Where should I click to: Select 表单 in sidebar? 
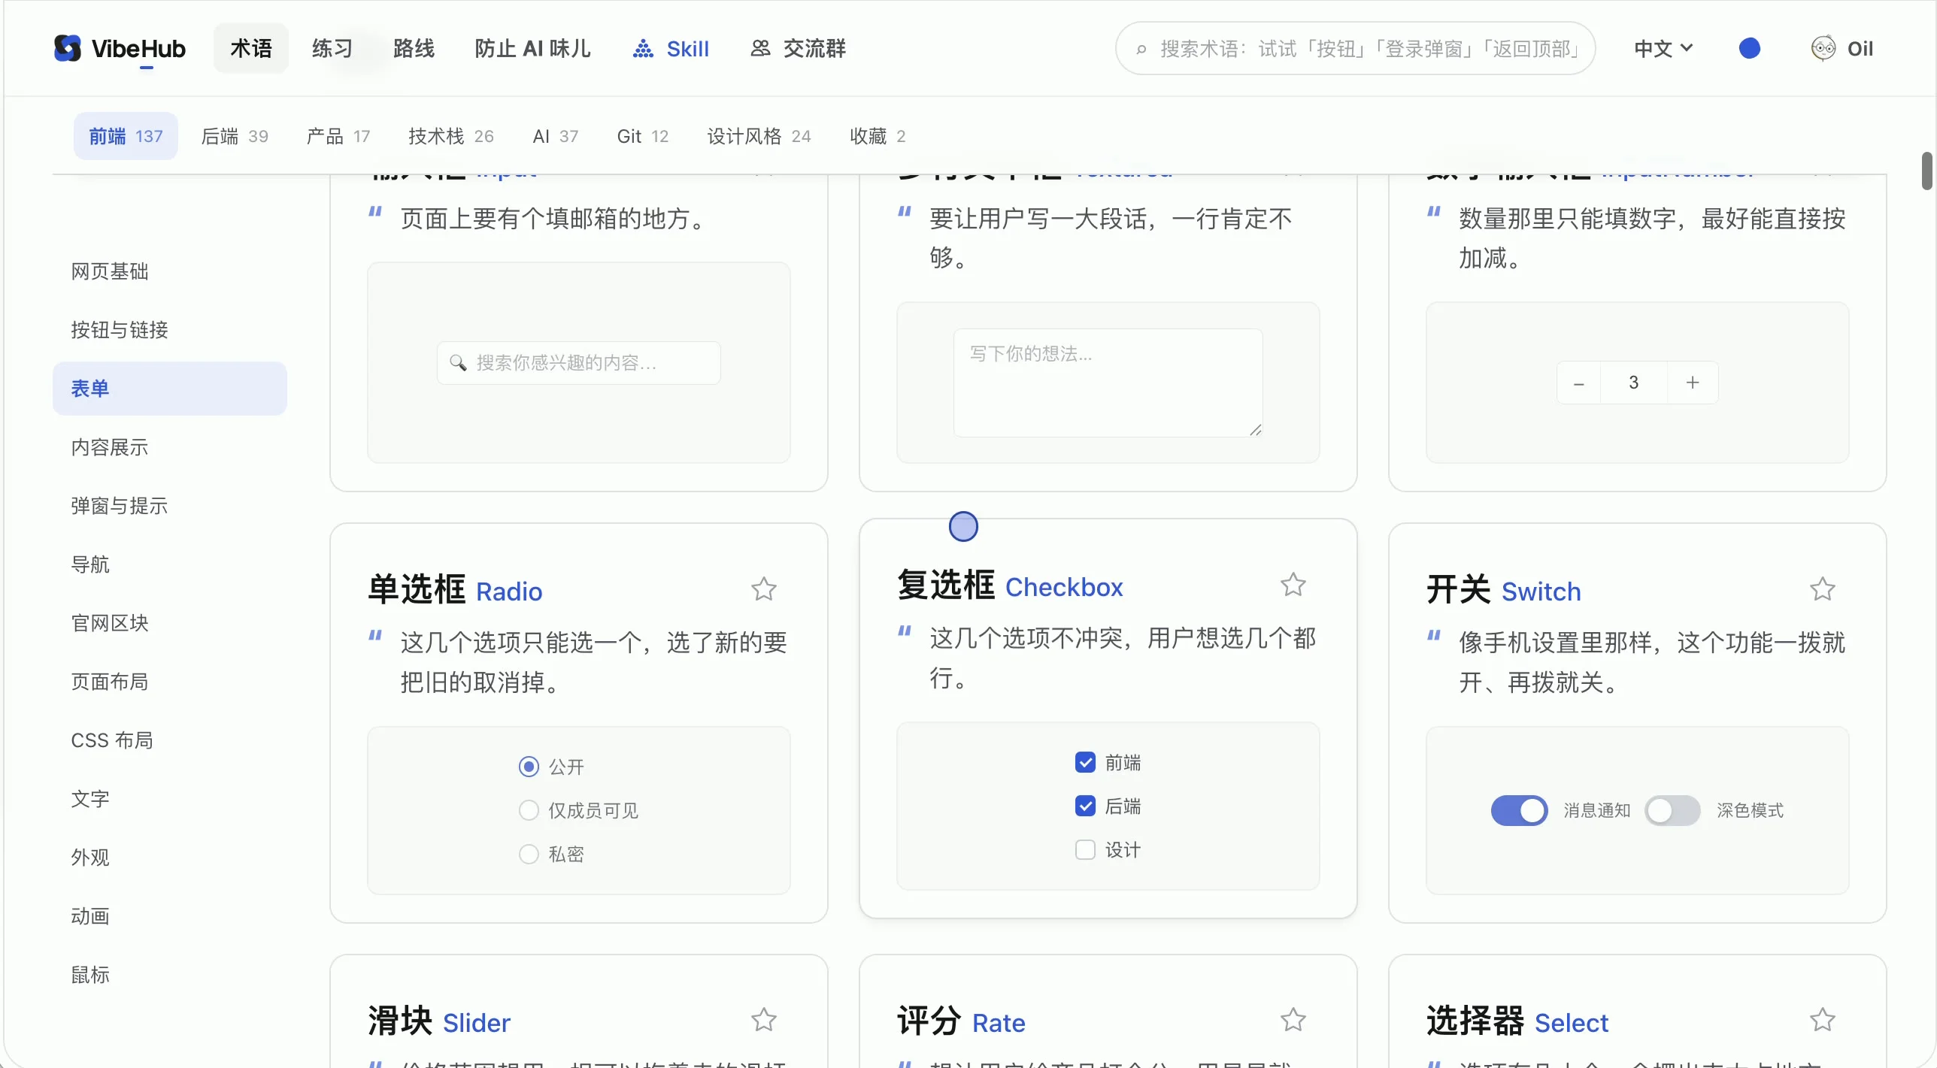coord(170,389)
